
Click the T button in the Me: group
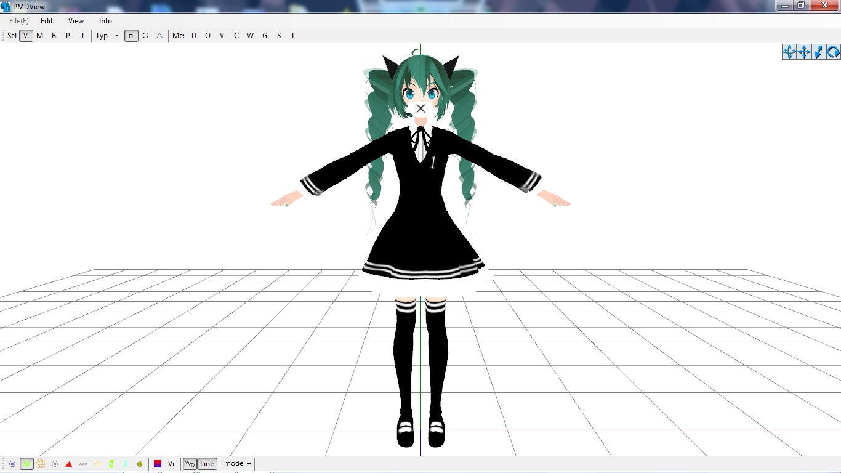click(x=293, y=36)
